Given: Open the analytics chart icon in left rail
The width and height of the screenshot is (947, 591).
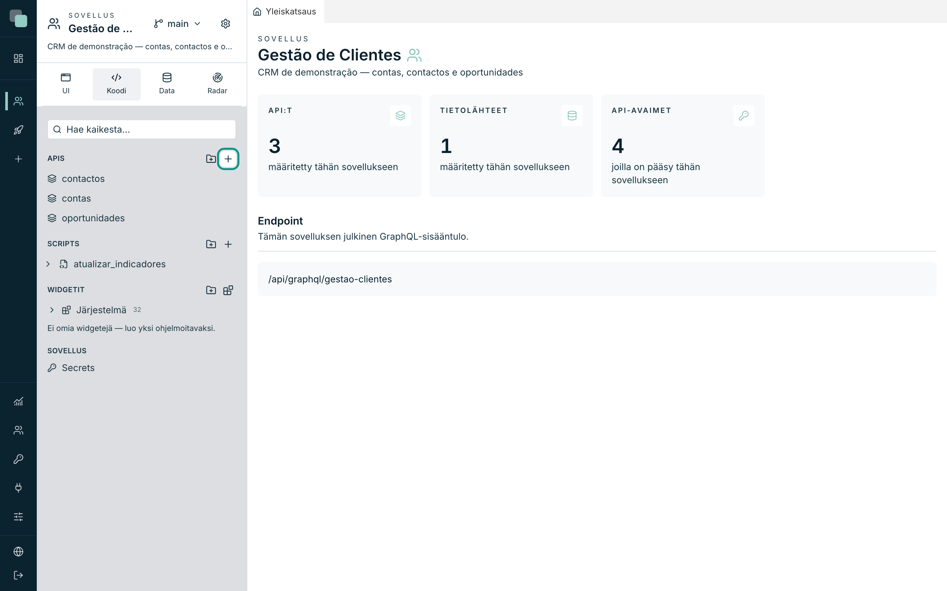Looking at the screenshot, I should point(18,402).
